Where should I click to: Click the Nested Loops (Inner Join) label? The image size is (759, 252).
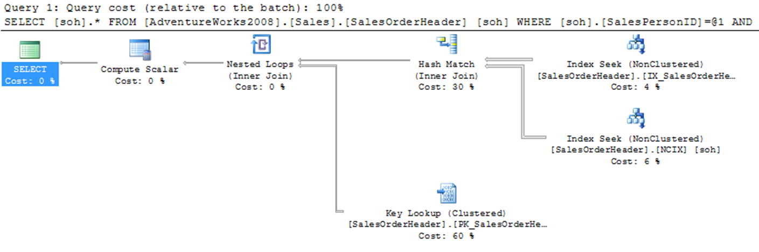260,70
